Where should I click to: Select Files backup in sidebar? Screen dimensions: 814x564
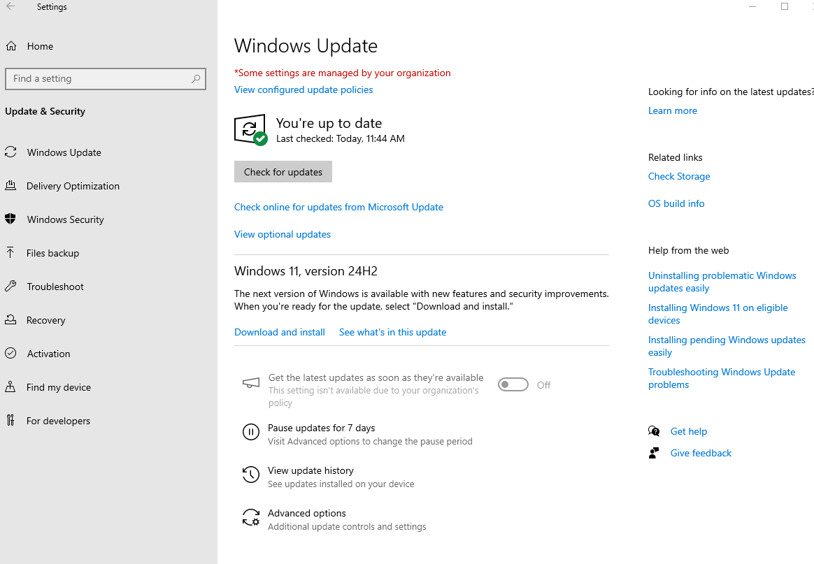click(52, 253)
